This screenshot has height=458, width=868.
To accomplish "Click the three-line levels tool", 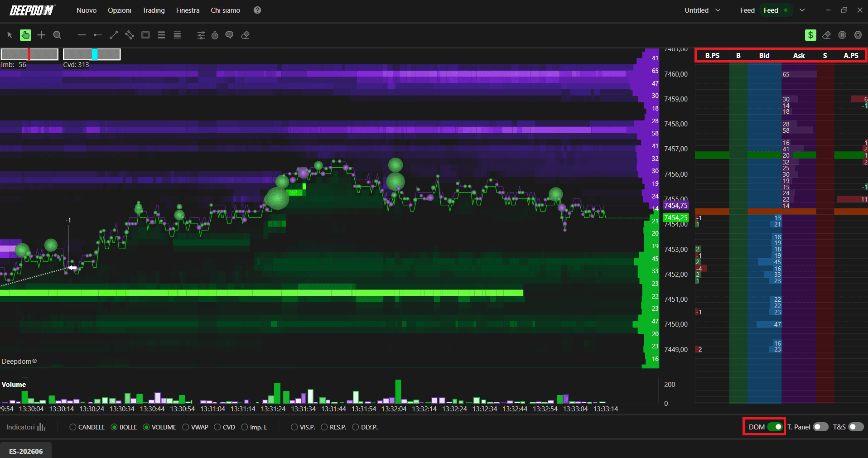I will click(x=161, y=35).
